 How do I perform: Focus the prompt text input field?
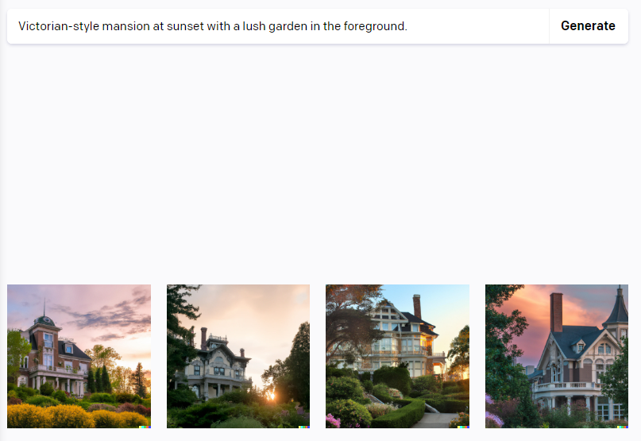click(278, 26)
